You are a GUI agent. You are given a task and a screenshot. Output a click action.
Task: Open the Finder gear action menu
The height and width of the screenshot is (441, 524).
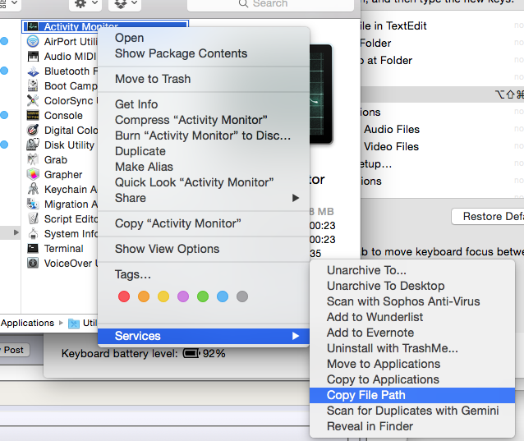tap(85, 3)
